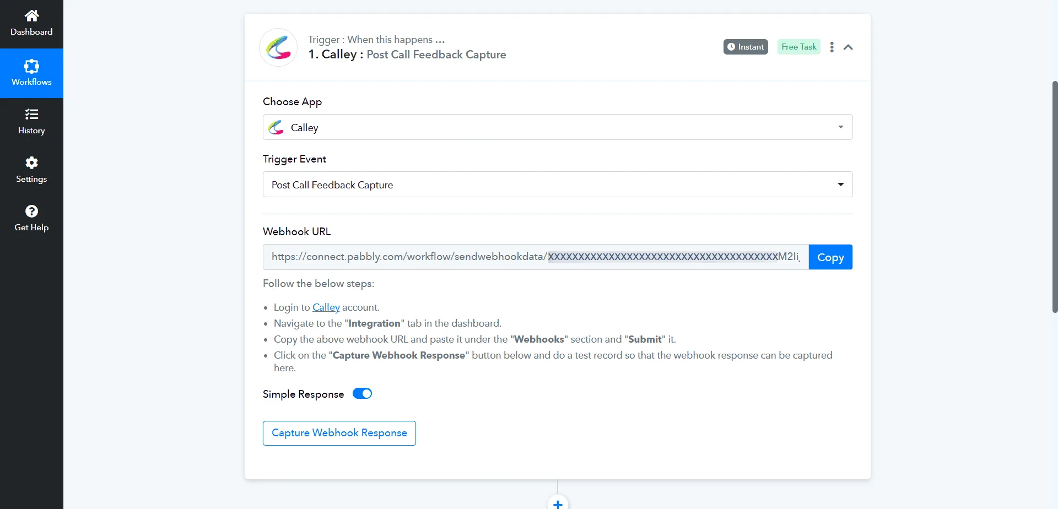Copy the webhook URL
The width and height of the screenshot is (1058, 509).
tap(830, 257)
